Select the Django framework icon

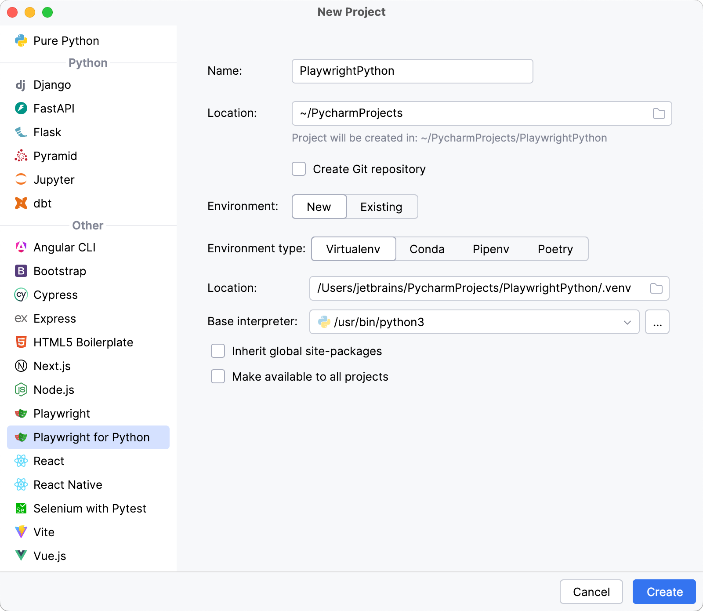tap(21, 84)
